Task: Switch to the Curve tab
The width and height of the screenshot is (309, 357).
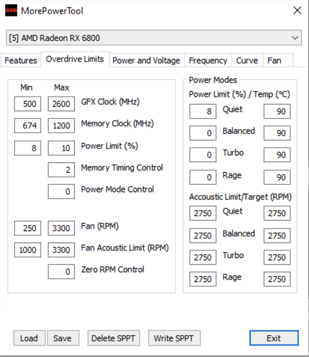Action: tap(247, 61)
